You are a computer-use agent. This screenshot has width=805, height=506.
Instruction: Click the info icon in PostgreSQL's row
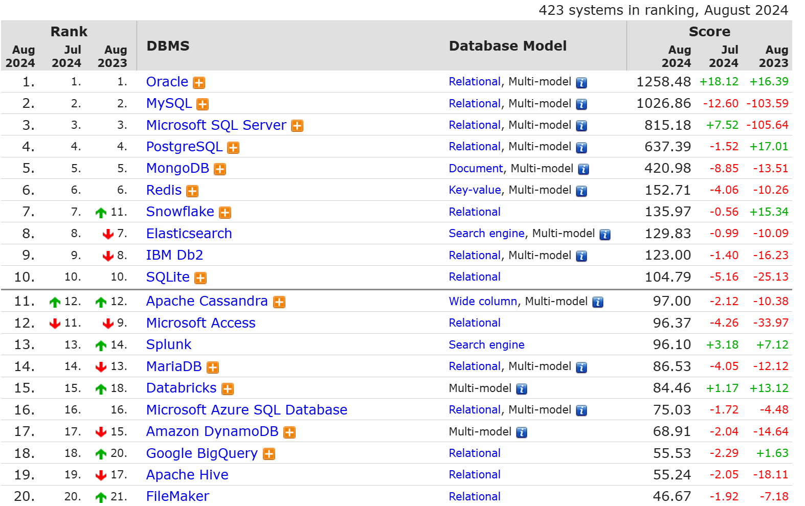[x=582, y=148]
